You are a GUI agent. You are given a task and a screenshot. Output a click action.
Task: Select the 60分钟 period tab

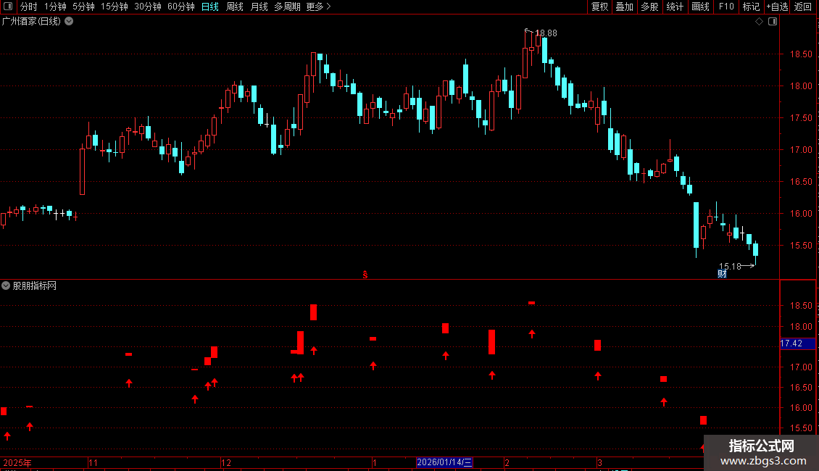pyautogui.click(x=181, y=7)
